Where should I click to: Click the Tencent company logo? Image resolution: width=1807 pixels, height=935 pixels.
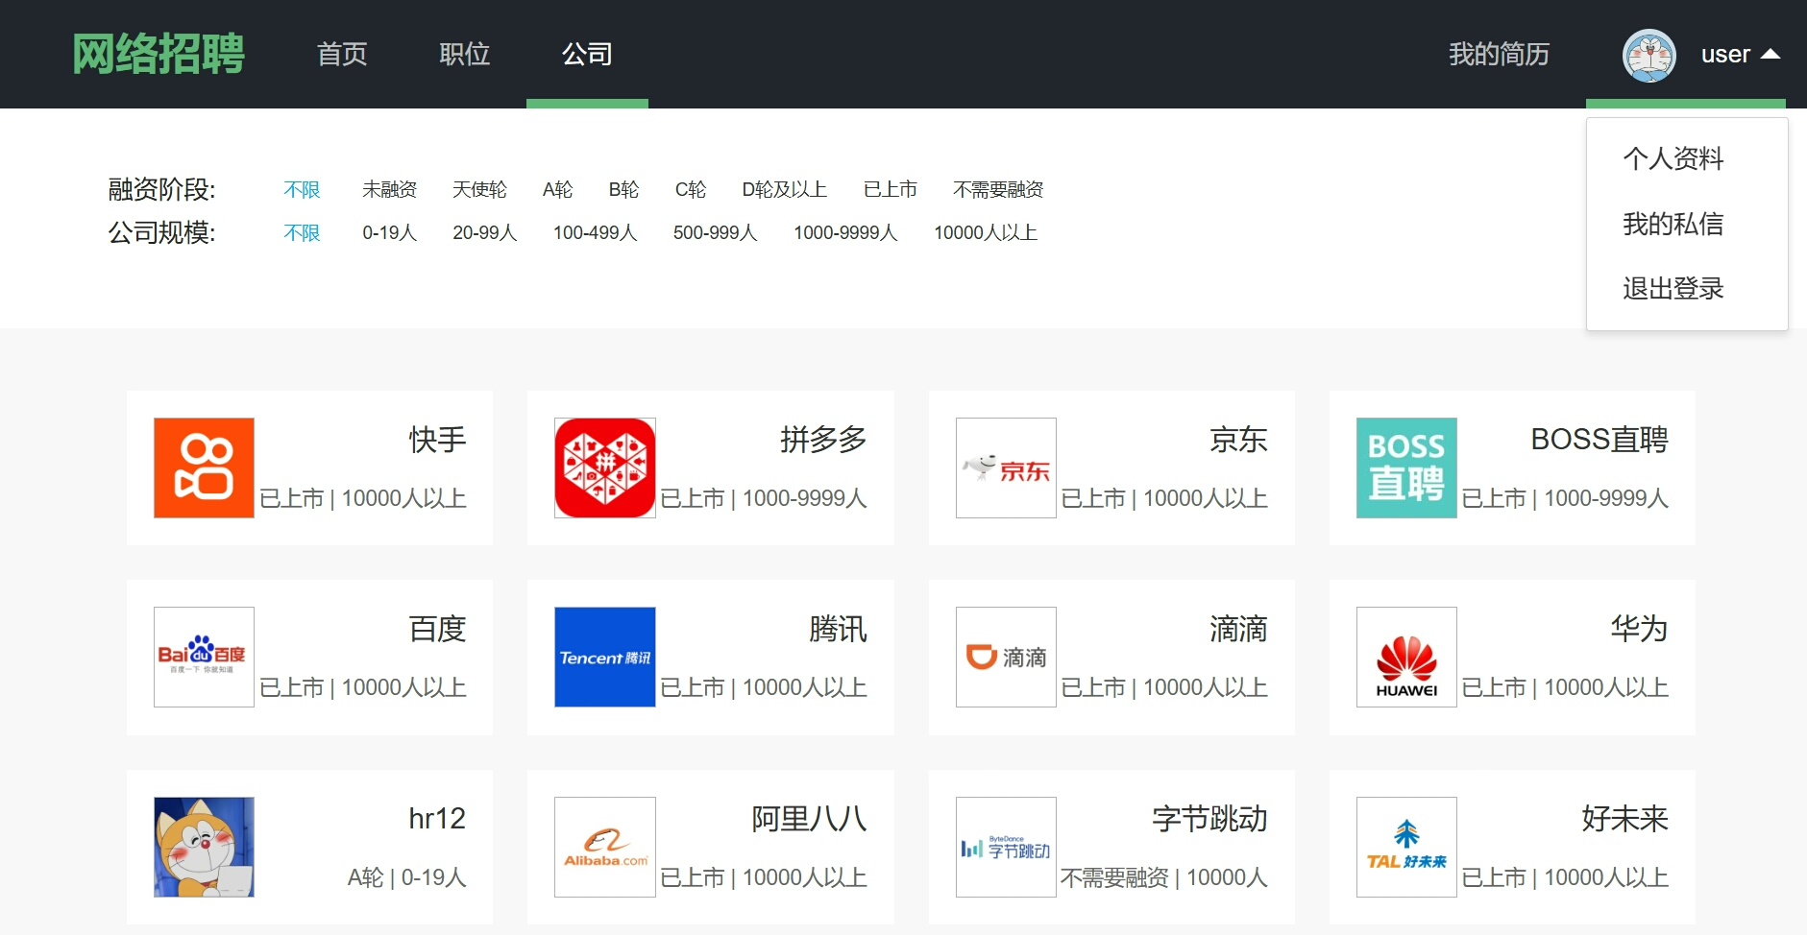pyautogui.click(x=605, y=658)
